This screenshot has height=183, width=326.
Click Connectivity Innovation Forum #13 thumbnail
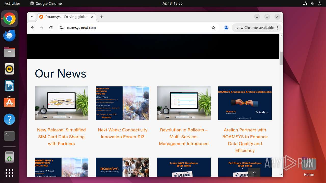(123, 103)
